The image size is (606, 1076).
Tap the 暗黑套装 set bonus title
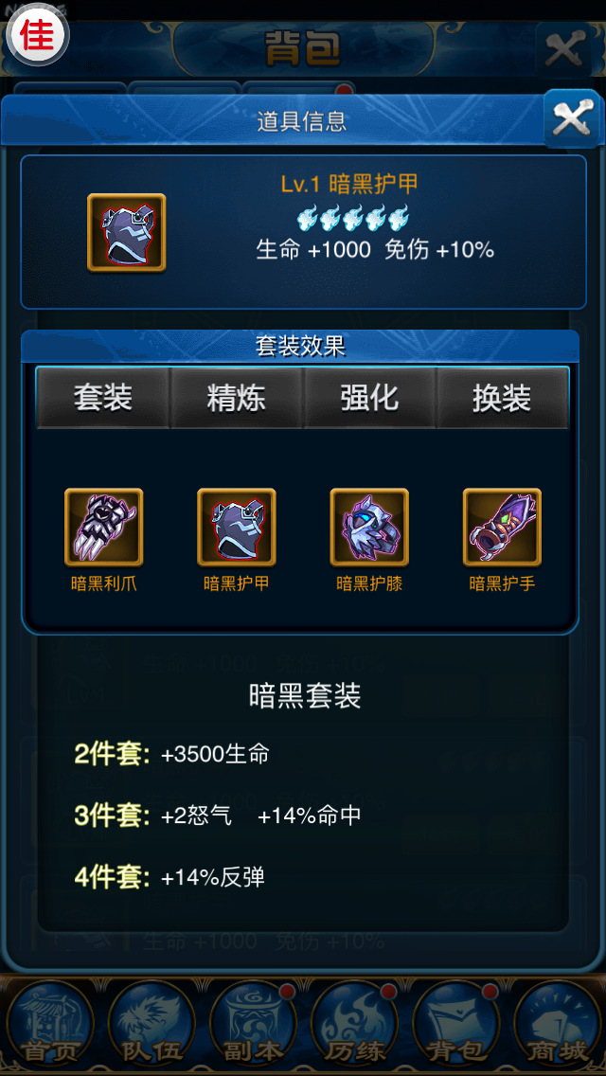click(305, 696)
